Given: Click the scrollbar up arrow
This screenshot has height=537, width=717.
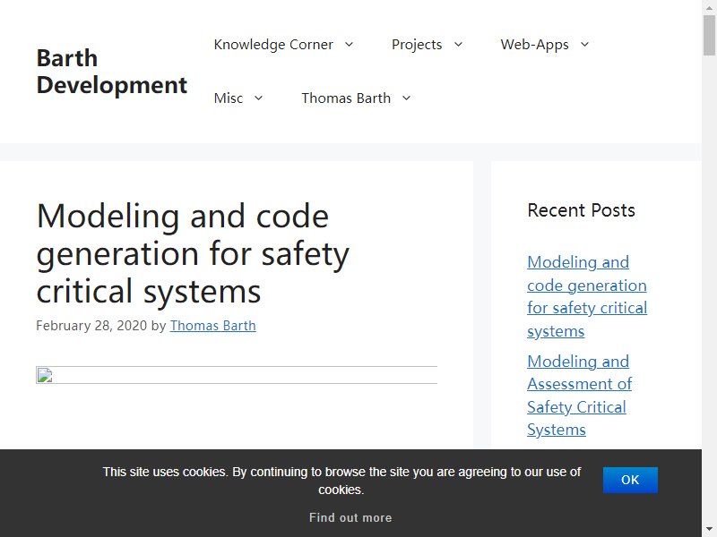Looking at the screenshot, I should pyautogui.click(x=709, y=7).
